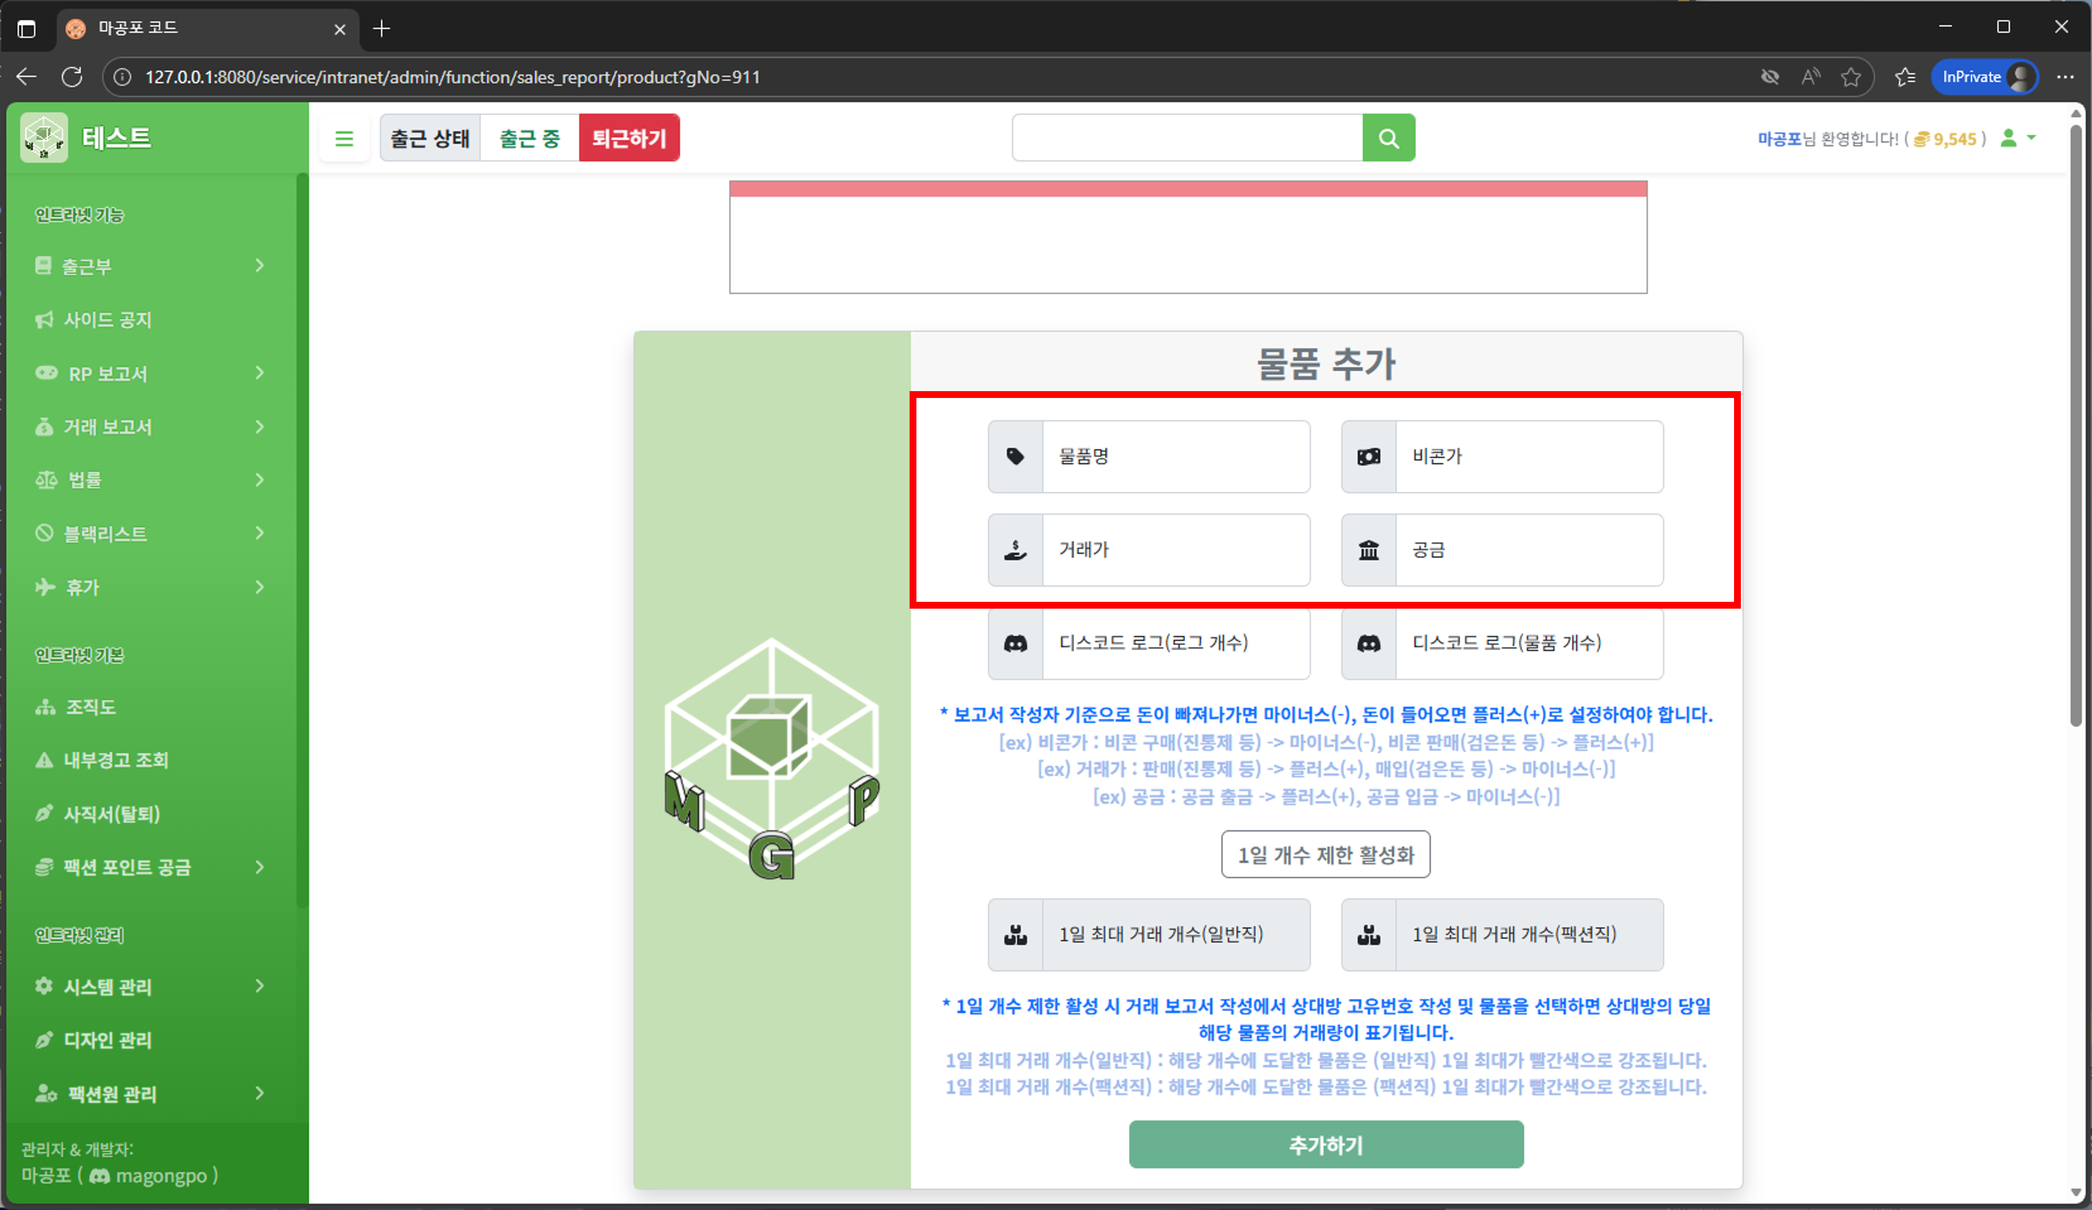Click the 1일 개수 제한 활성화 button

point(1325,854)
